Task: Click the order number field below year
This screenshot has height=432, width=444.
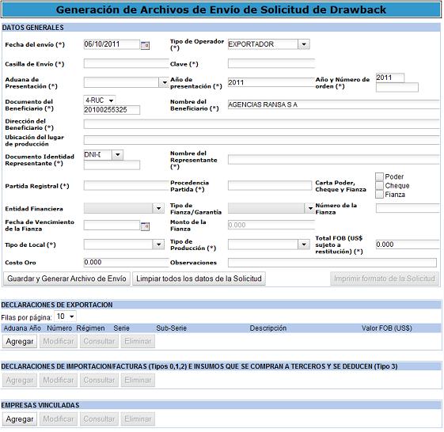Action: tap(397, 87)
